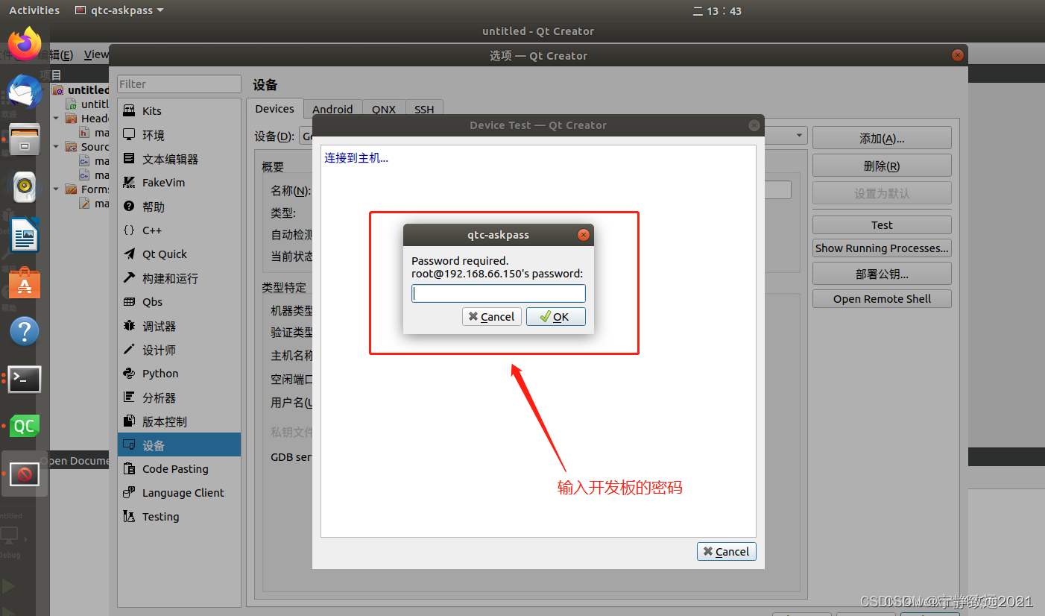Close the qtc-askpass dialog
The image size is (1045, 616).
pyautogui.click(x=584, y=235)
